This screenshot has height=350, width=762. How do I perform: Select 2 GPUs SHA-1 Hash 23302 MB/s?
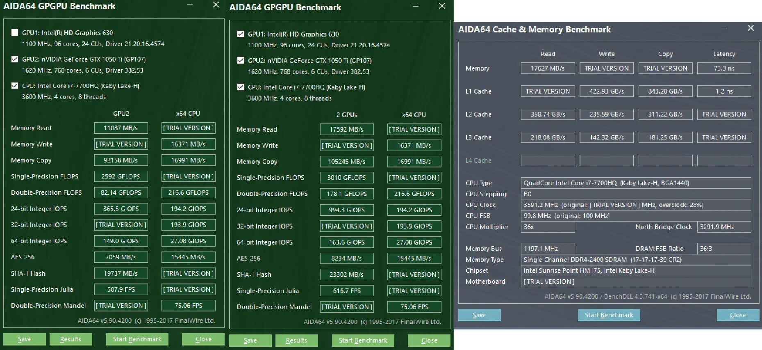coord(347,275)
